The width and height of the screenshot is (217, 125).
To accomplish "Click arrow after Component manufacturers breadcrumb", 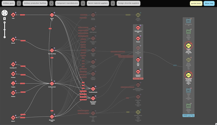I will coord(83,3).
